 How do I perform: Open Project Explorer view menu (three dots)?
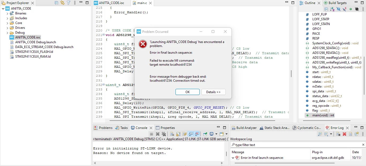click(x=75, y=3)
